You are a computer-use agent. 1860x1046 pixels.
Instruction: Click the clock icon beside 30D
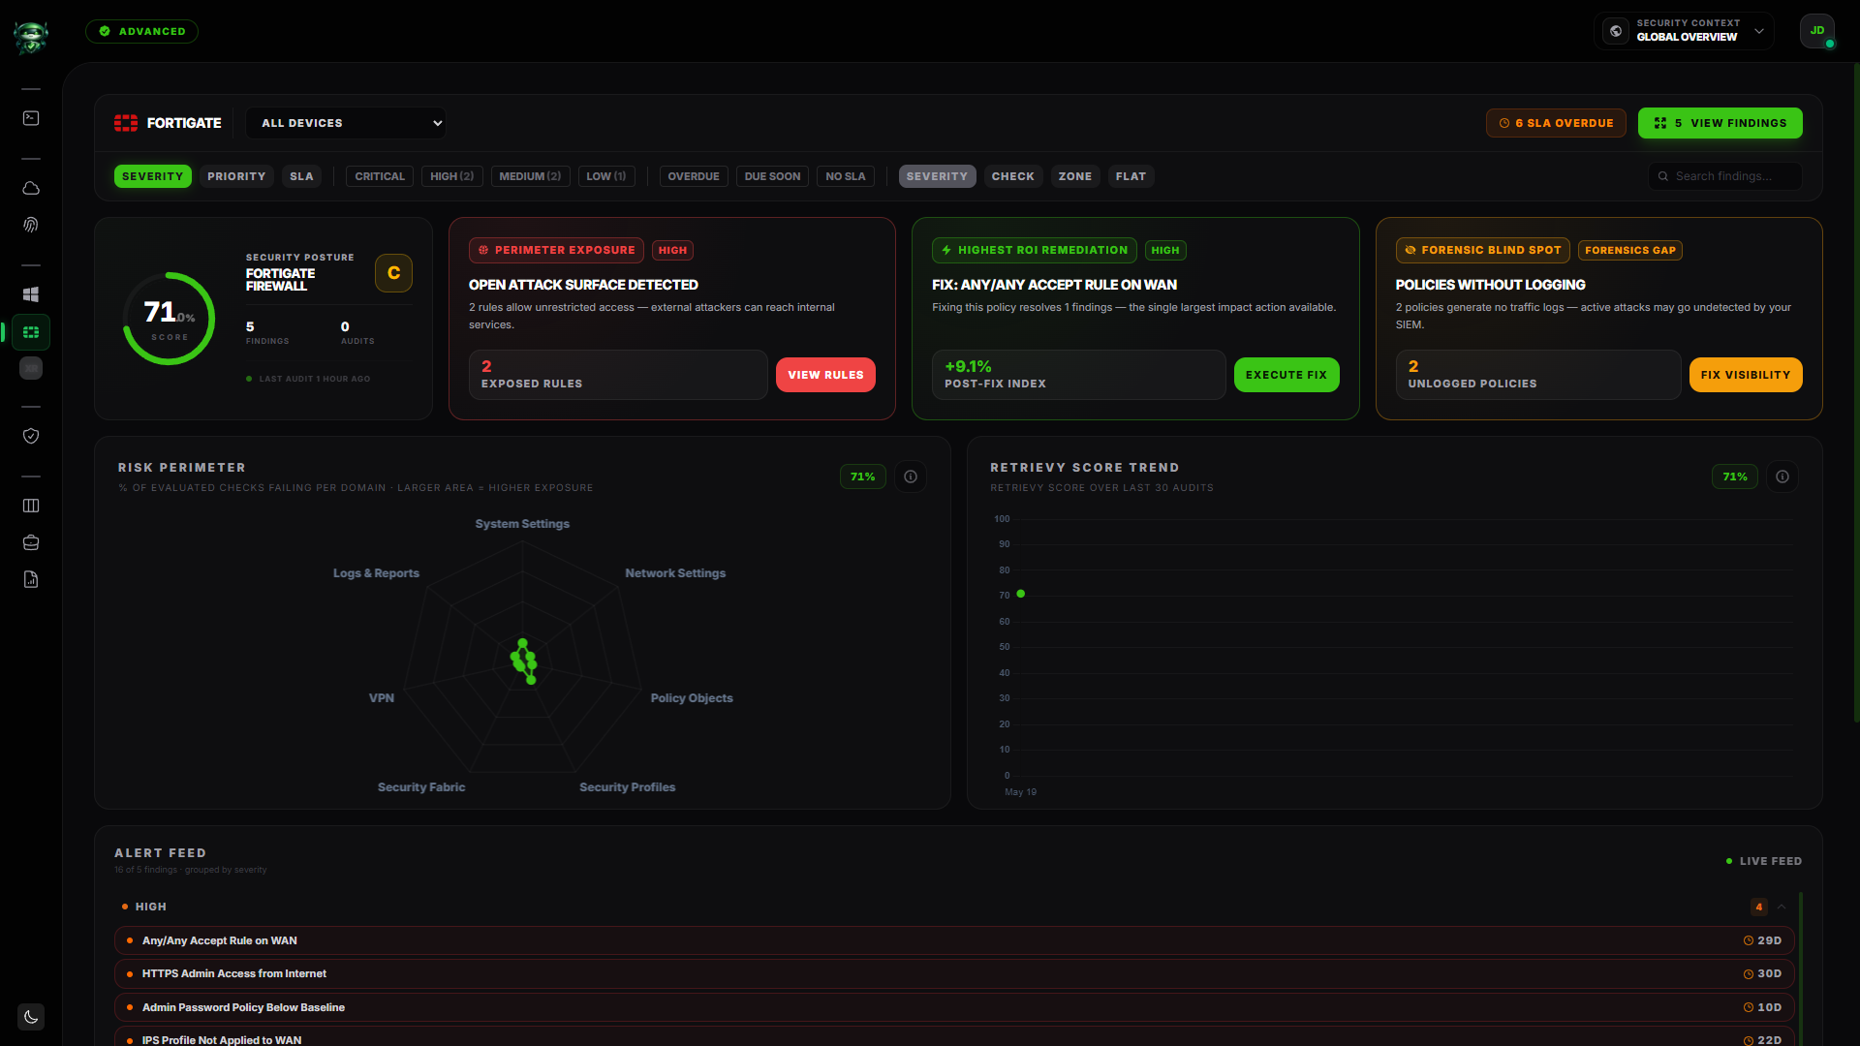coord(1749,974)
